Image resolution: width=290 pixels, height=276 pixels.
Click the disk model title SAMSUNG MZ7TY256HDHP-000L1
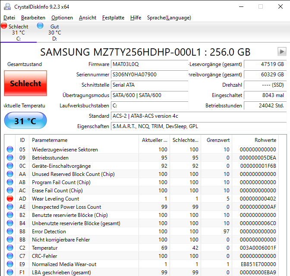120,52
